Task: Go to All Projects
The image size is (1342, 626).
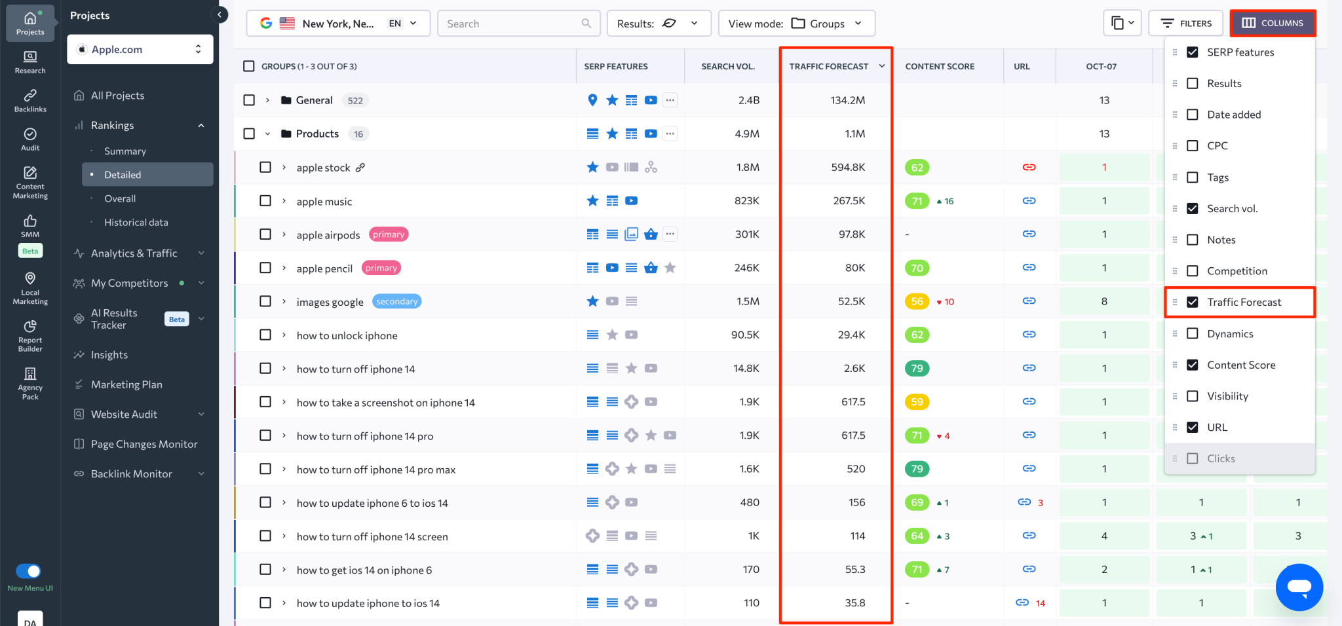Action: [117, 96]
